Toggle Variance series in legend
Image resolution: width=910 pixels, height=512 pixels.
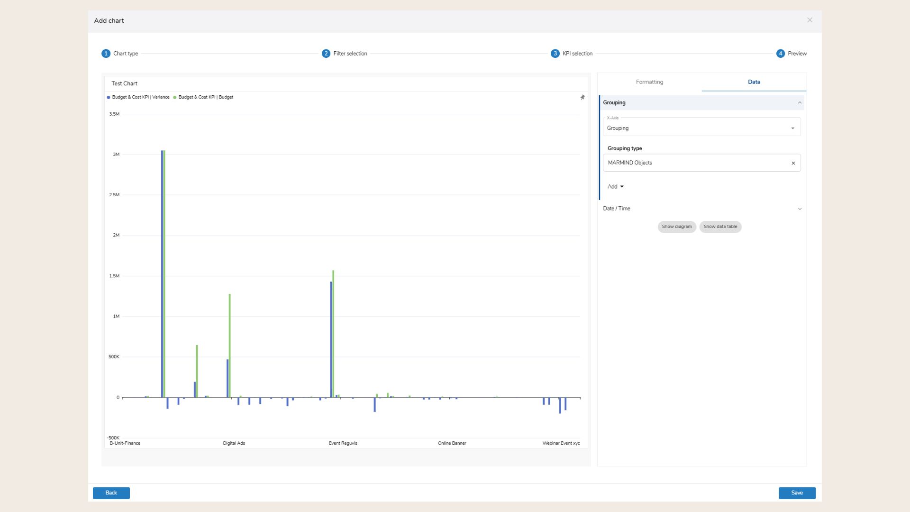point(140,97)
